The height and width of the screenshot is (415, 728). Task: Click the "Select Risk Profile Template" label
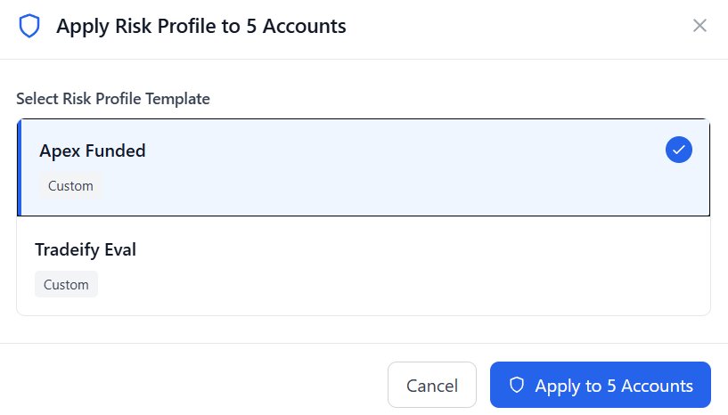pos(113,99)
